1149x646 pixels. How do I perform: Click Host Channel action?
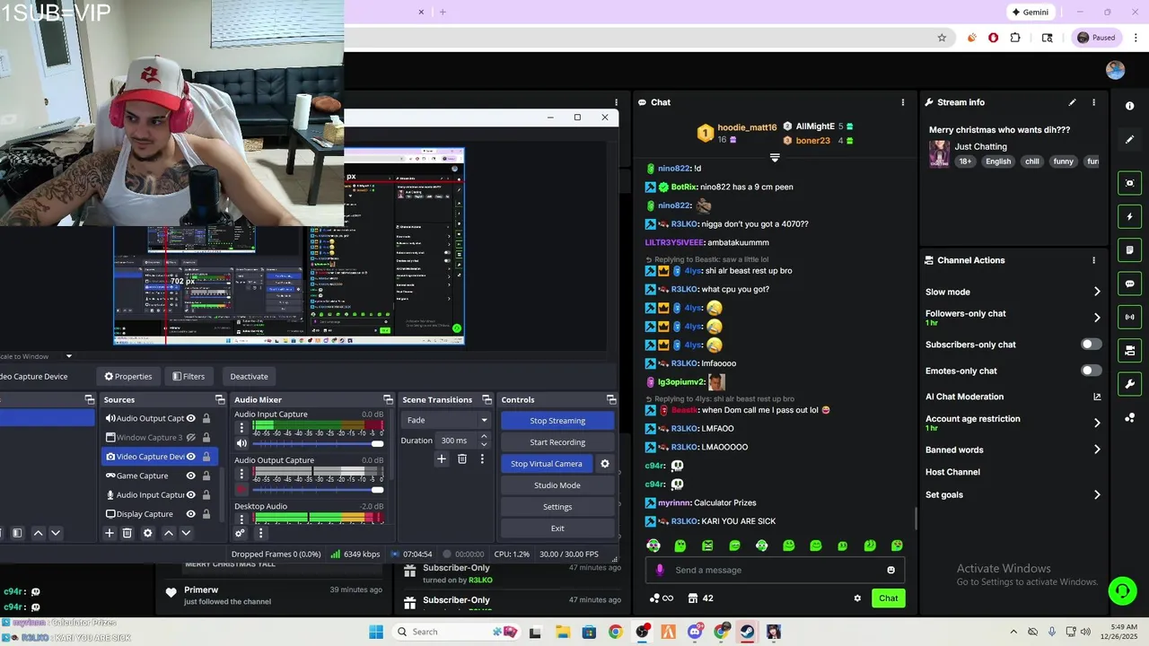pos(952,472)
